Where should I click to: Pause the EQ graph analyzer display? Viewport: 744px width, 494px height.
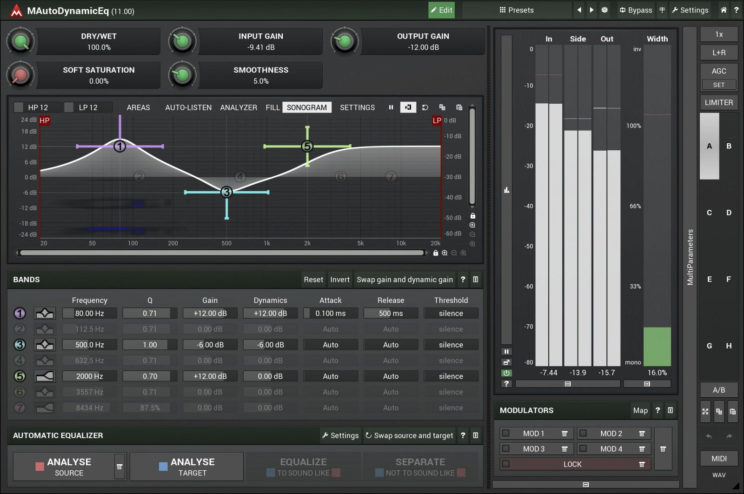(391, 107)
